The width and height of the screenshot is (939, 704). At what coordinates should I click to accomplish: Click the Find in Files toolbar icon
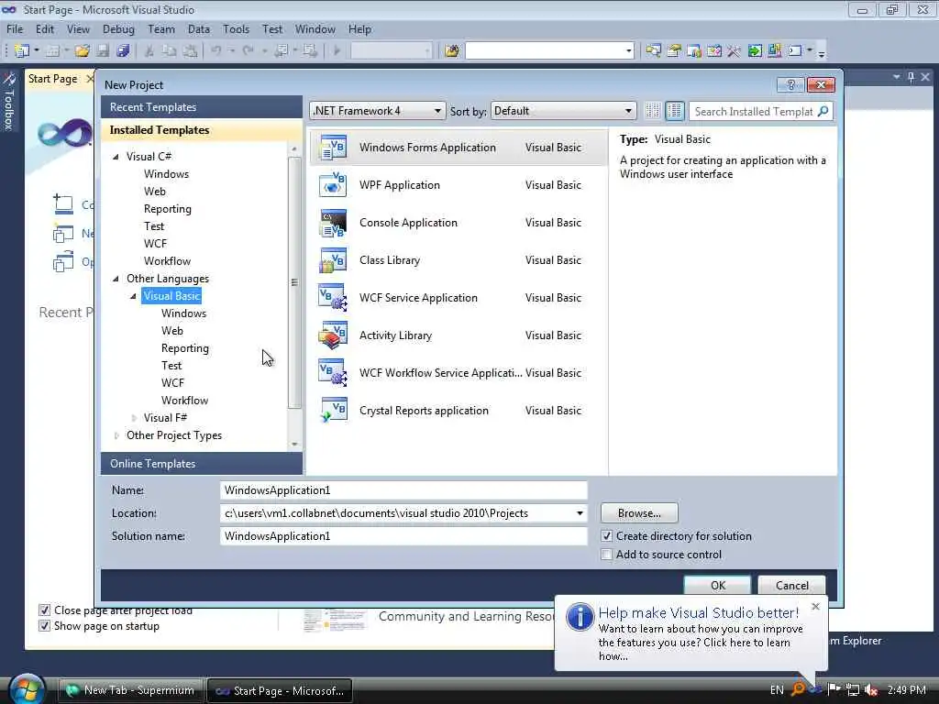click(x=452, y=51)
